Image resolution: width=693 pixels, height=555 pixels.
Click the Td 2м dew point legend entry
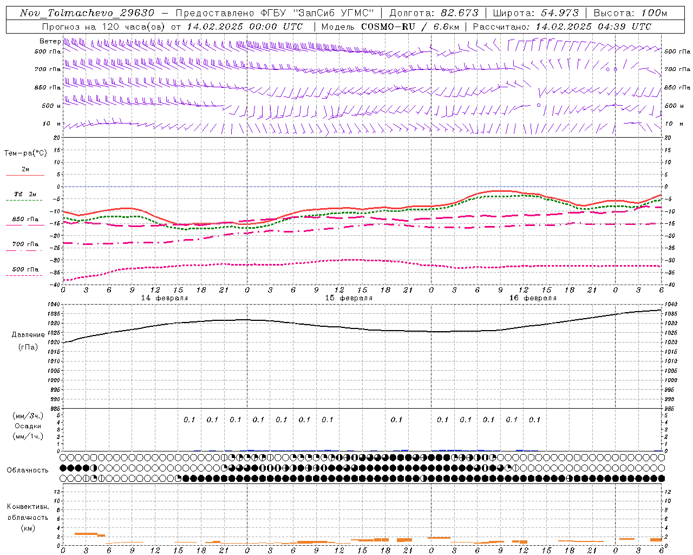click(x=25, y=197)
